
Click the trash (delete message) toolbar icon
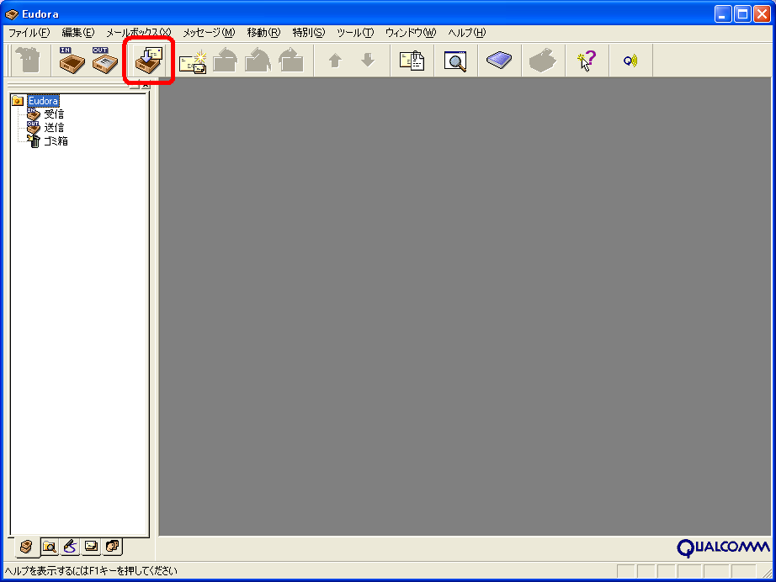pyautogui.click(x=29, y=61)
